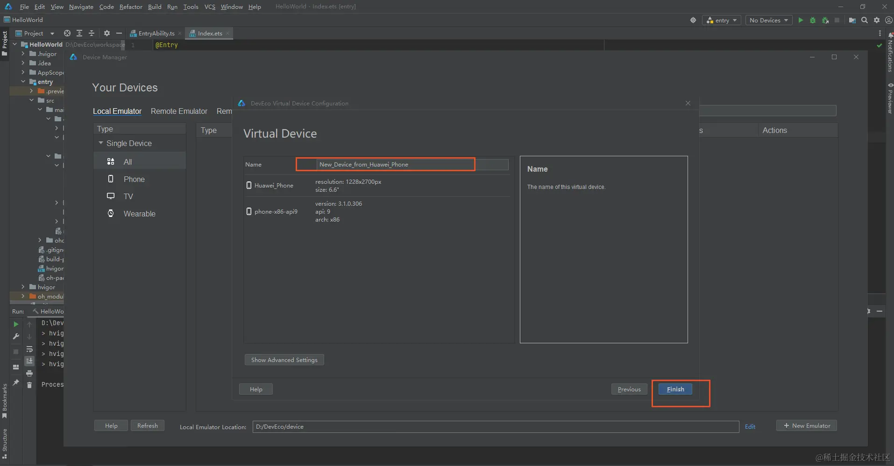Image resolution: width=894 pixels, height=466 pixels.
Task: Collapse the HelloWorld root node
Action: 15,44
